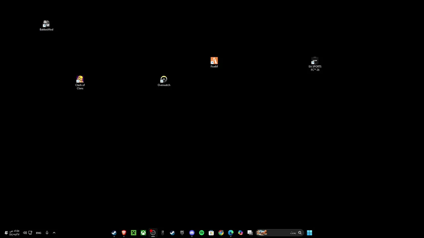The height and width of the screenshot is (238, 424).
Task: Select the Clash of Clans shortcut
Action: click(x=80, y=83)
